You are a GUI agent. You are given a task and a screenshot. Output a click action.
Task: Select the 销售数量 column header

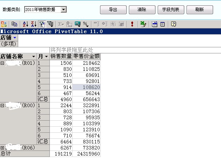(x=61, y=56)
